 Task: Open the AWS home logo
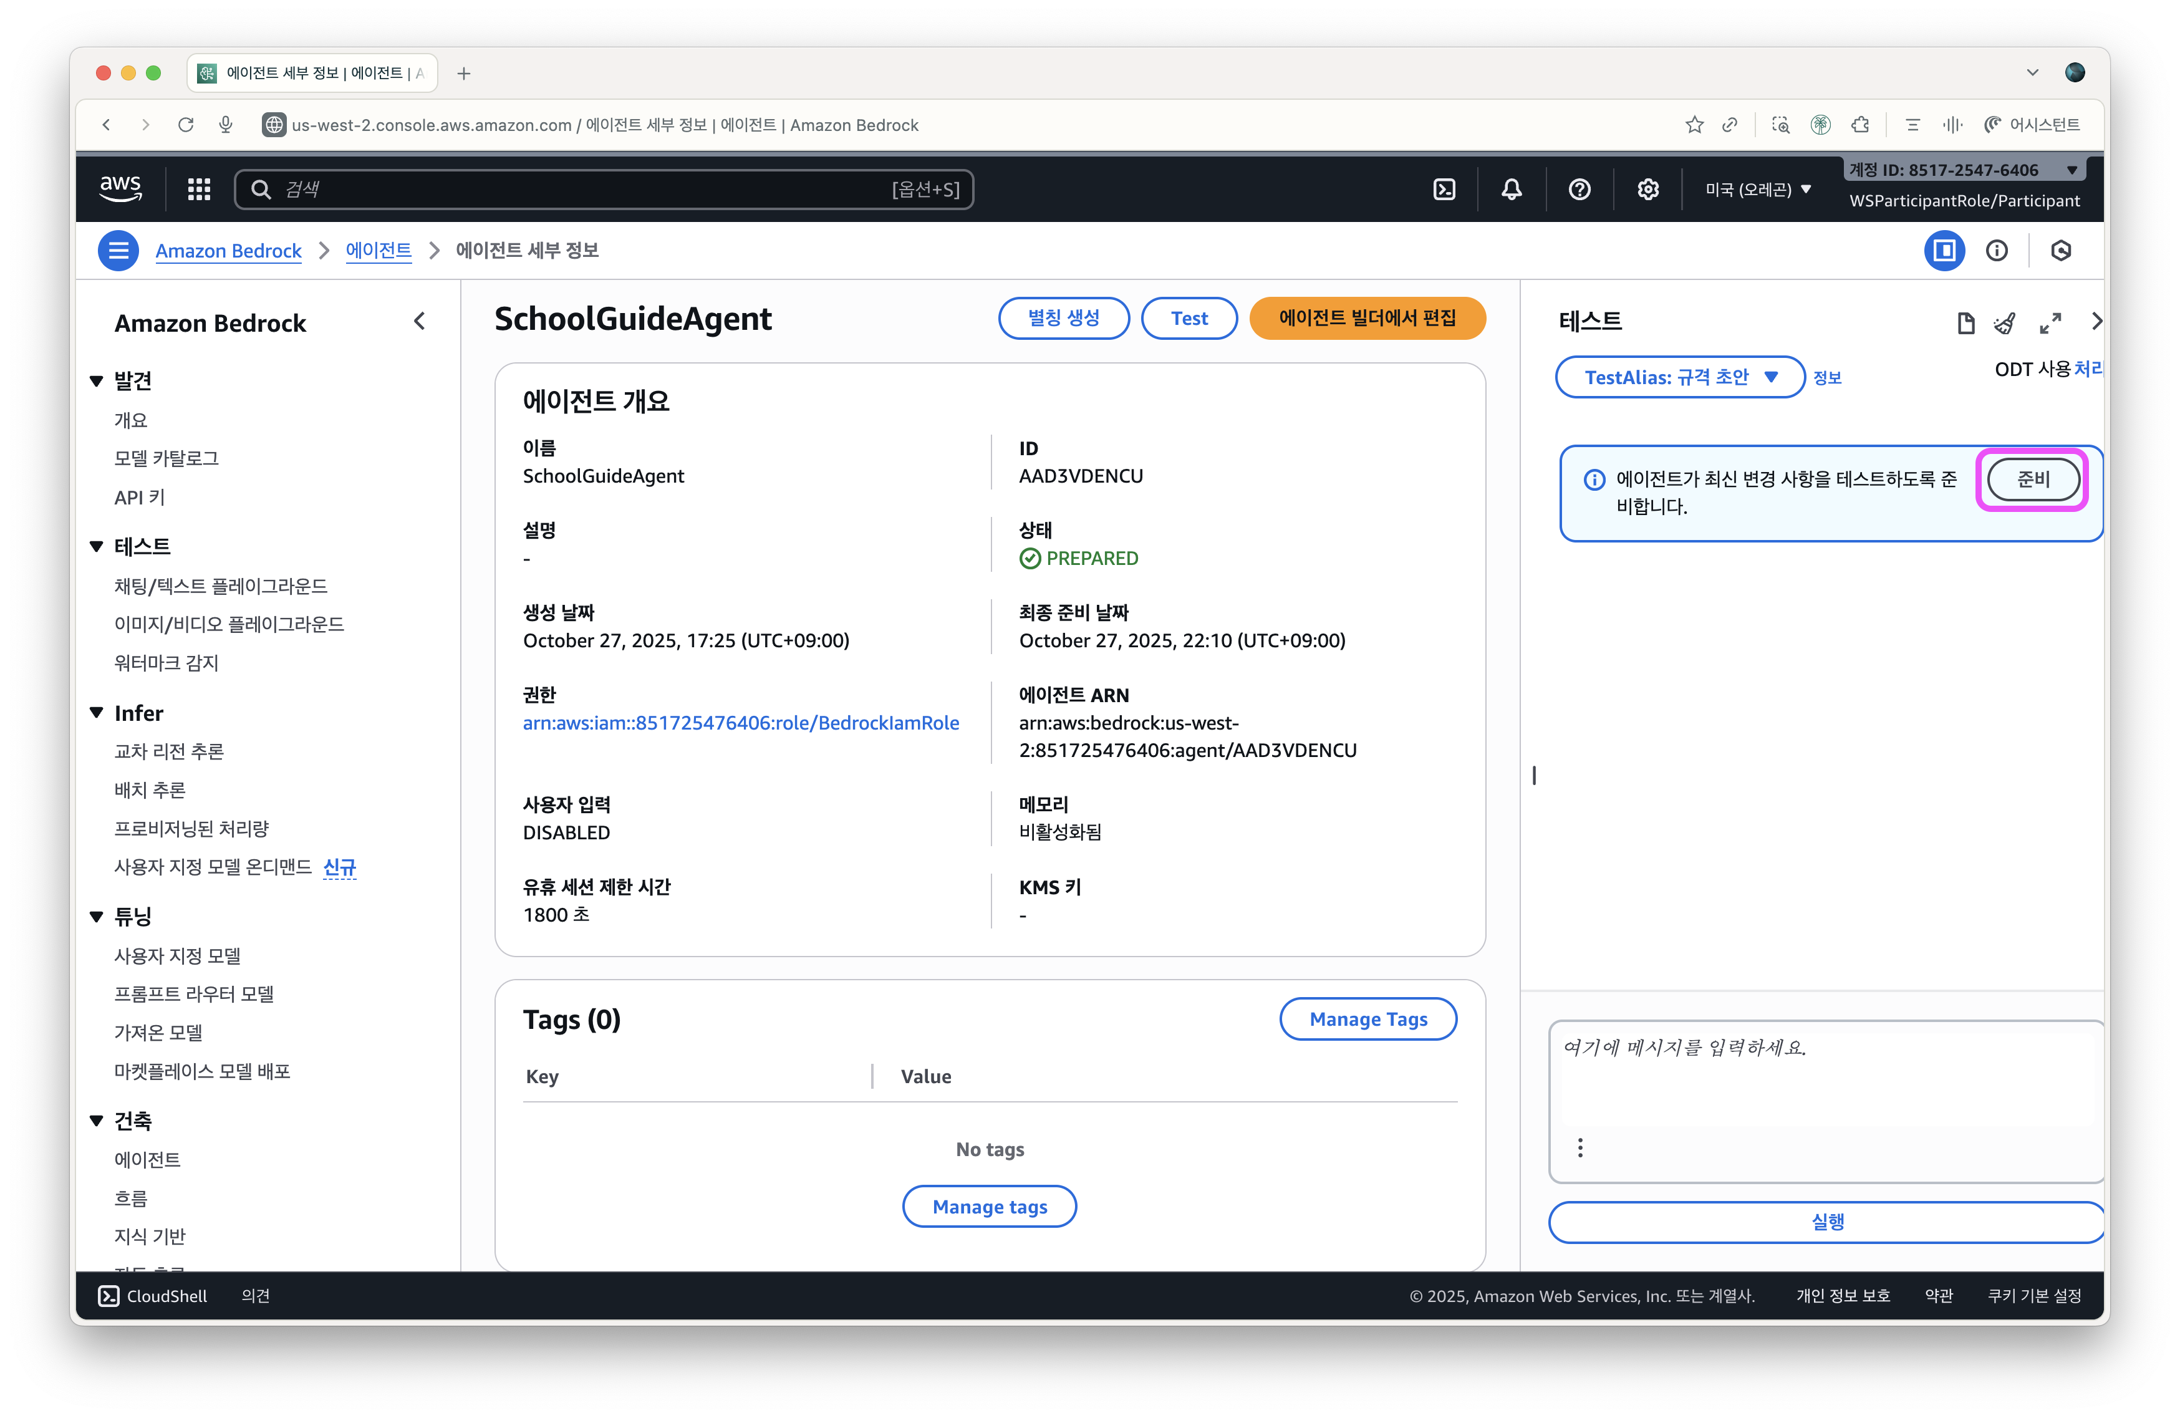[x=120, y=189]
